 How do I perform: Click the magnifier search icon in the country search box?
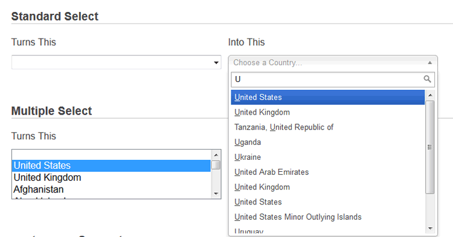click(x=427, y=79)
